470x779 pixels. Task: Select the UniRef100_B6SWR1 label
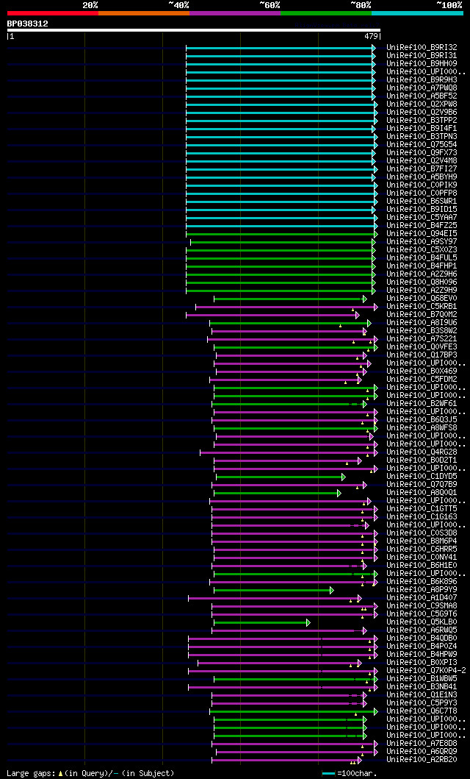tap(422, 201)
